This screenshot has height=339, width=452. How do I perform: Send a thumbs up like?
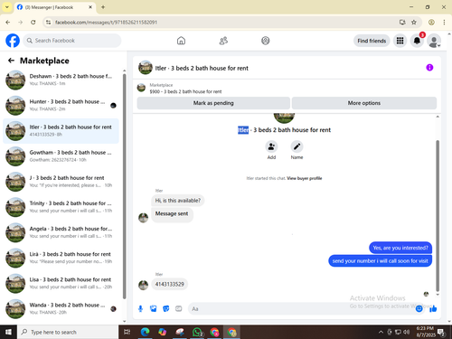[x=433, y=308]
